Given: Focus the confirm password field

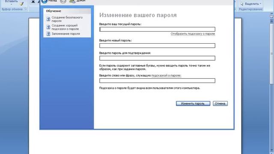Looking at the screenshot, I should point(157,58).
